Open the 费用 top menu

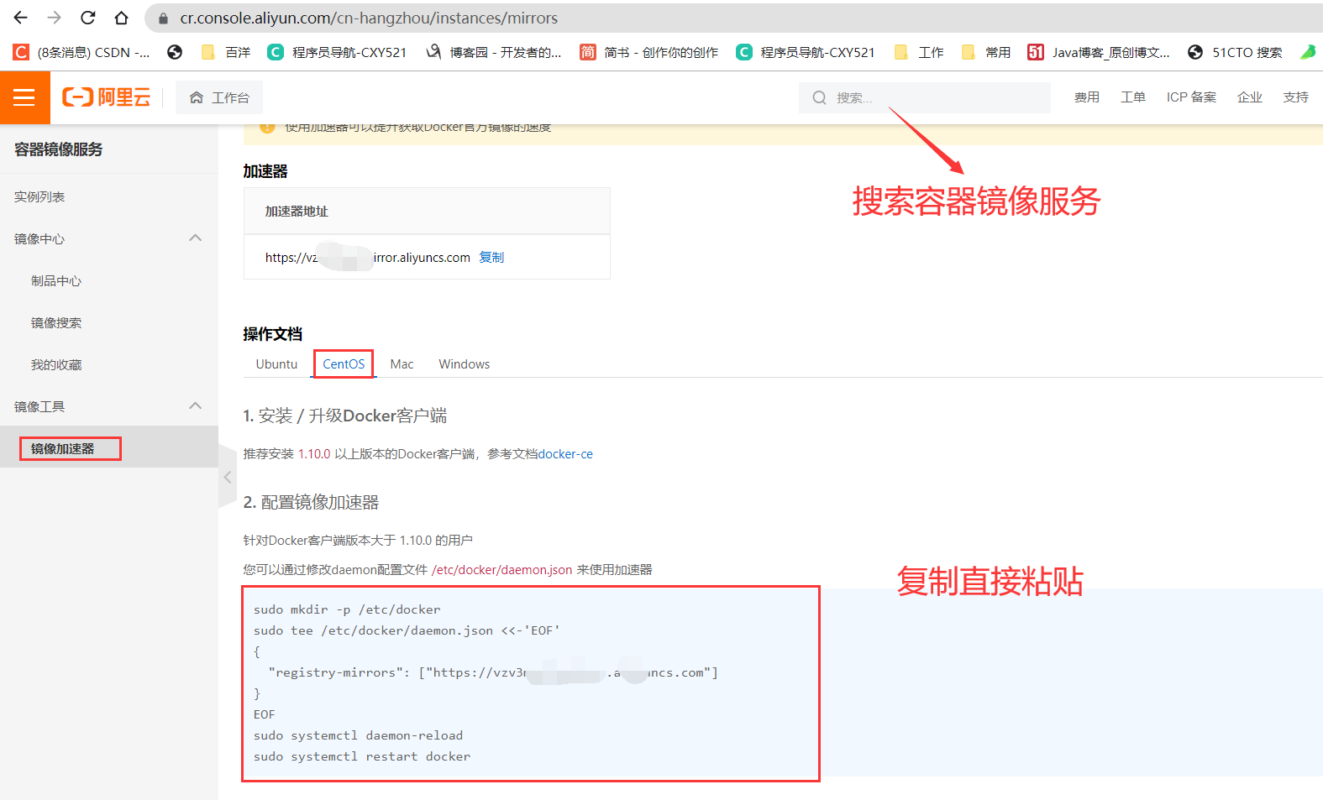pyautogui.click(x=1087, y=97)
